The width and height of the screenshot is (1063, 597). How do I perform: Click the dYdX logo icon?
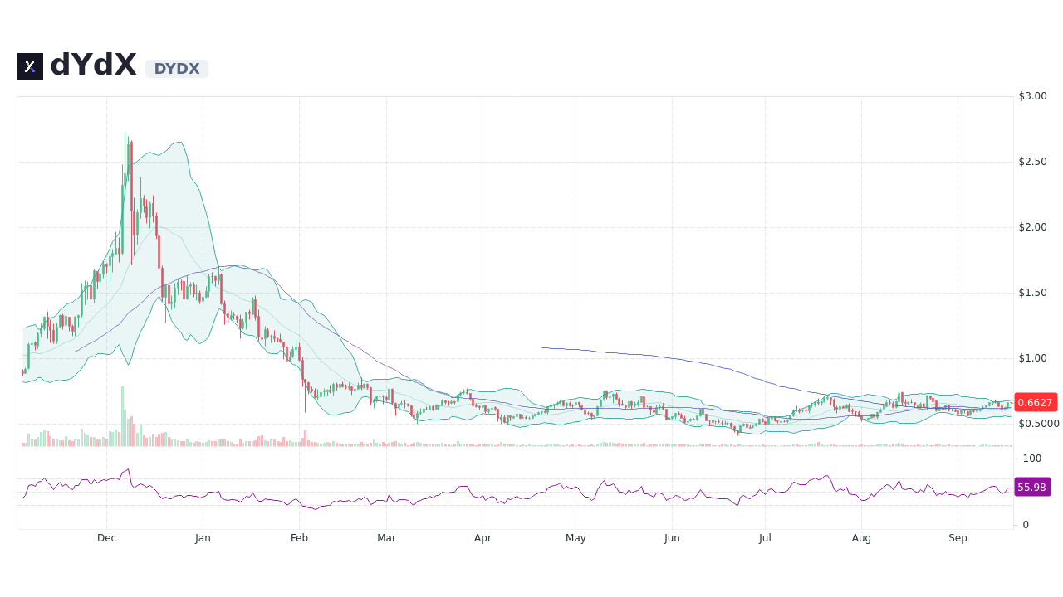pyautogui.click(x=29, y=66)
